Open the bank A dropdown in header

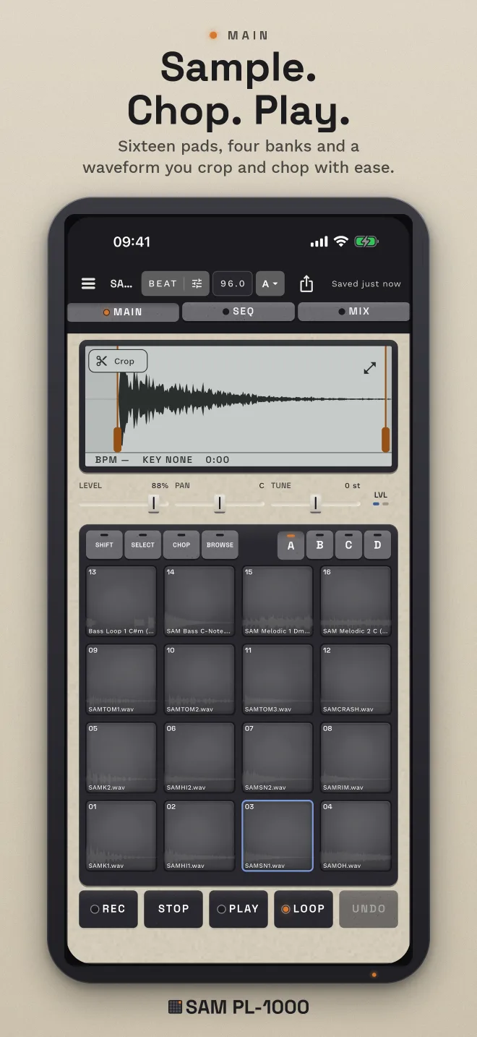click(271, 283)
